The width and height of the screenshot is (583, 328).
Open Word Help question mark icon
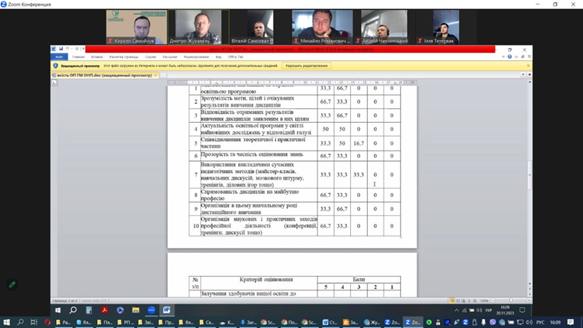(x=510, y=57)
